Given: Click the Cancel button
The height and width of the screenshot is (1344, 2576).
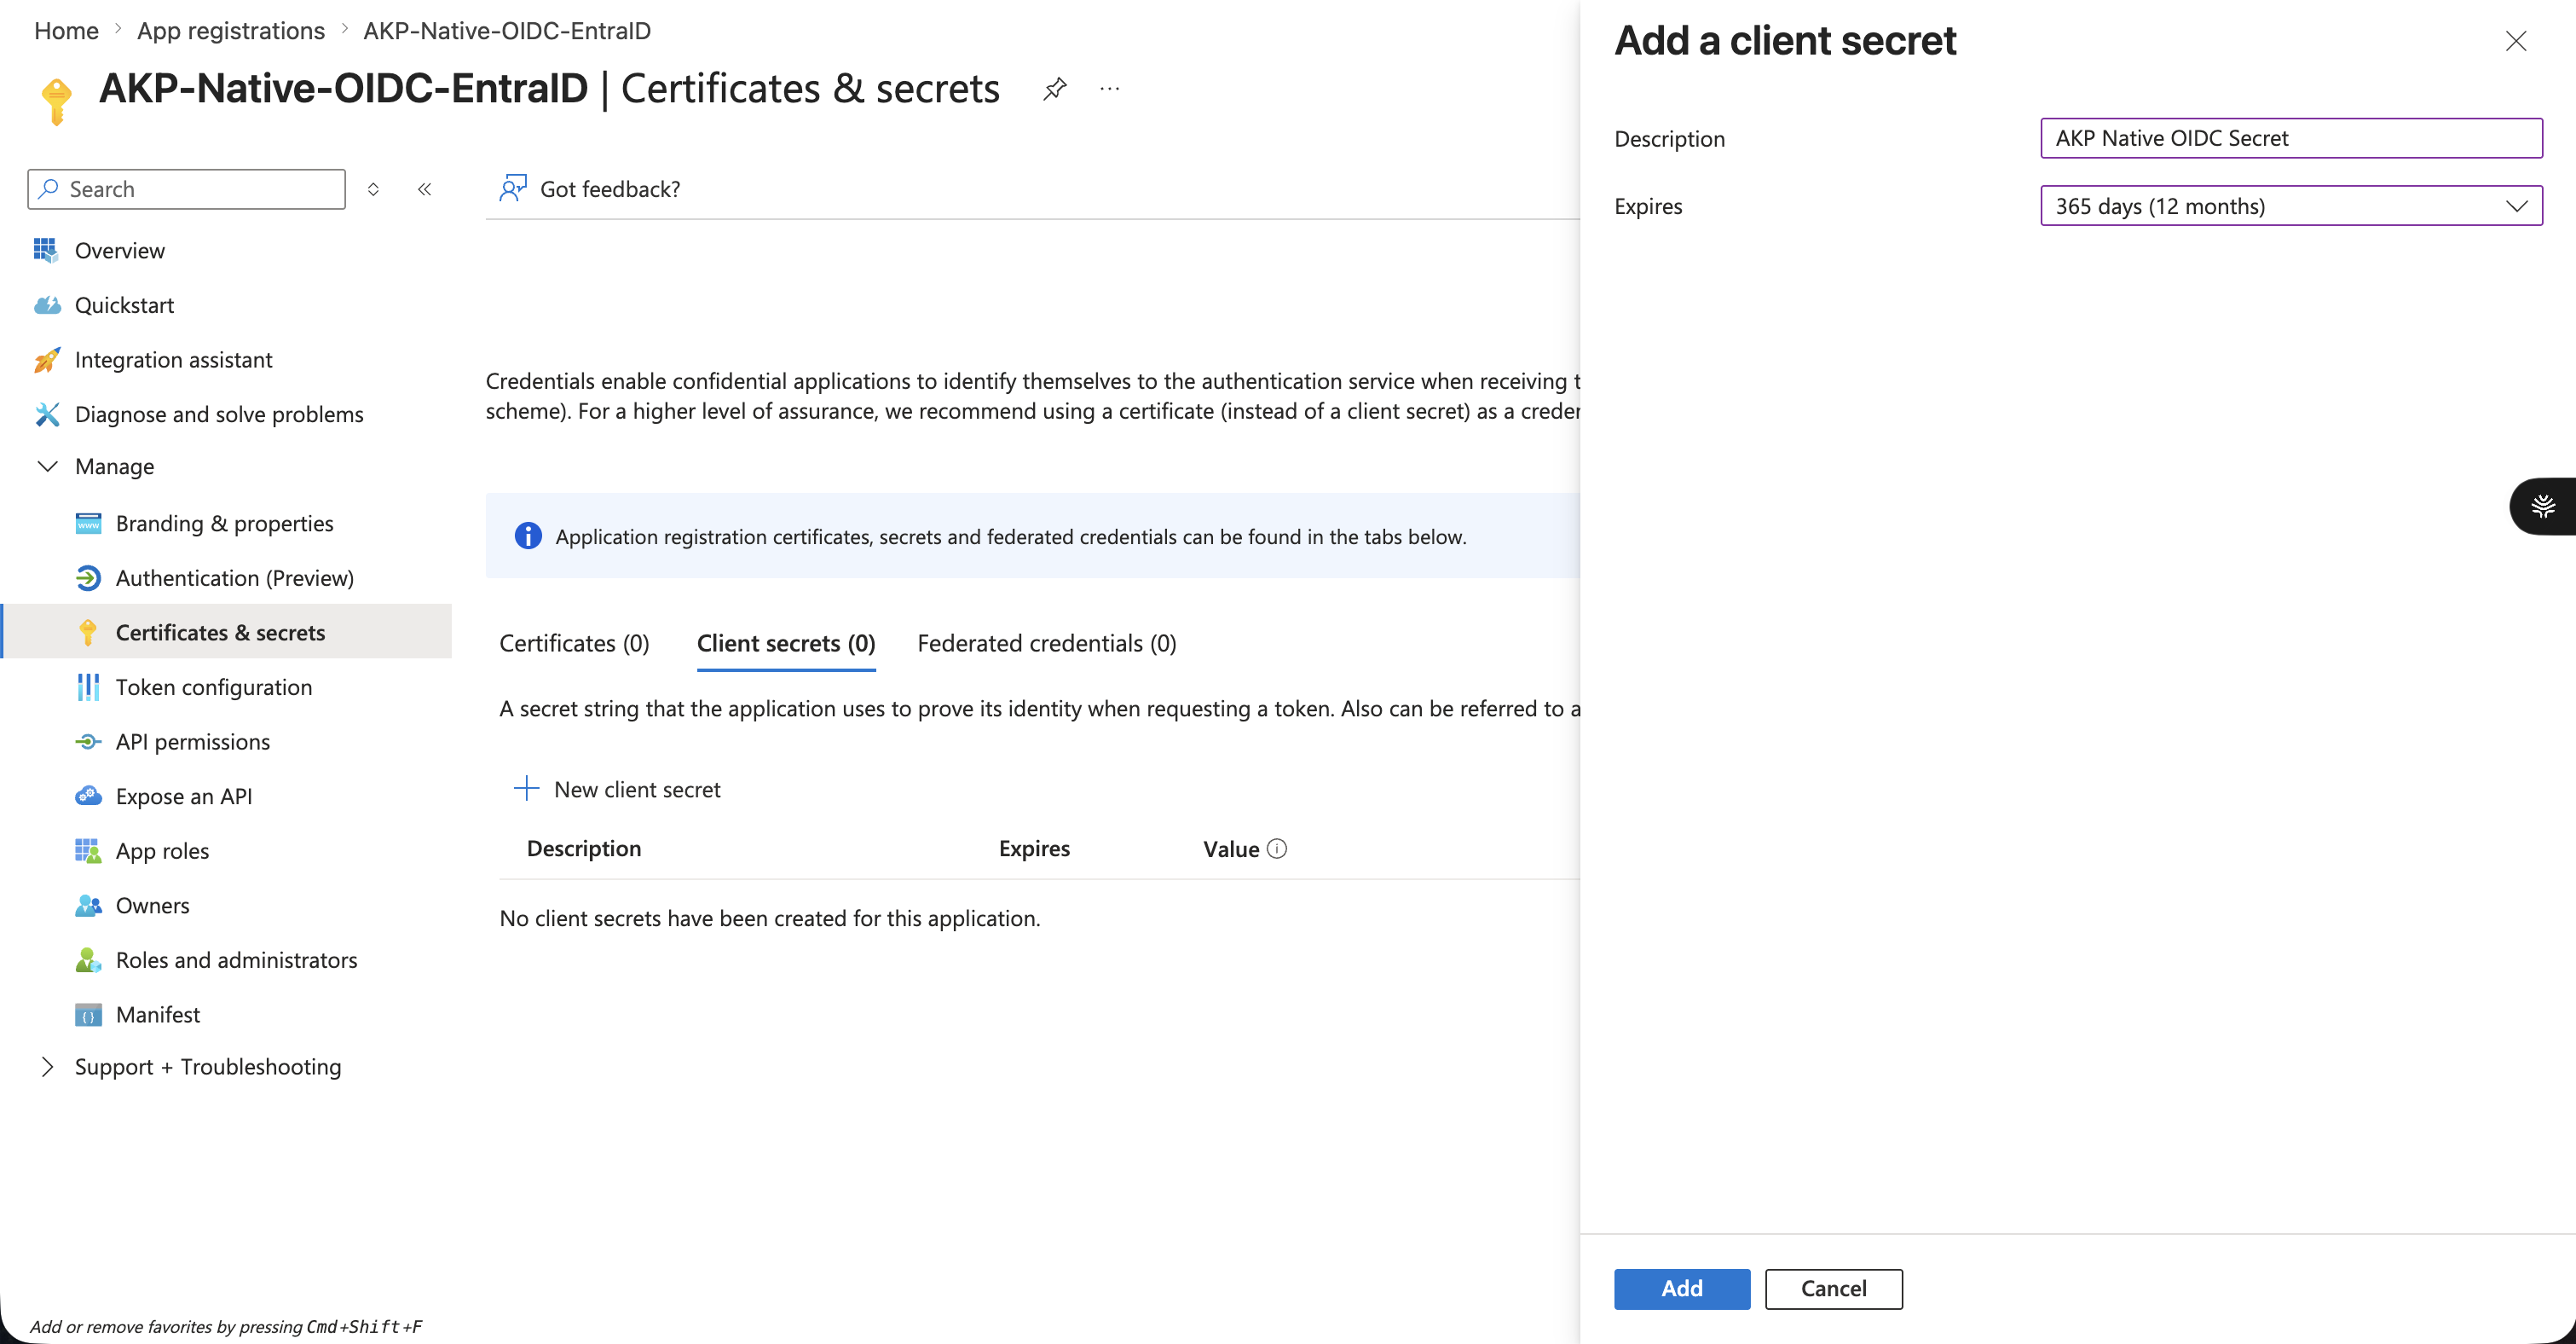Looking at the screenshot, I should (x=1834, y=1289).
